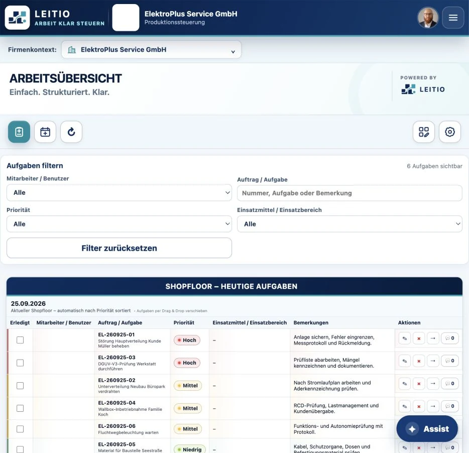
Task: Edit task EL-260925-03 via pencil icon
Action: point(404,361)
